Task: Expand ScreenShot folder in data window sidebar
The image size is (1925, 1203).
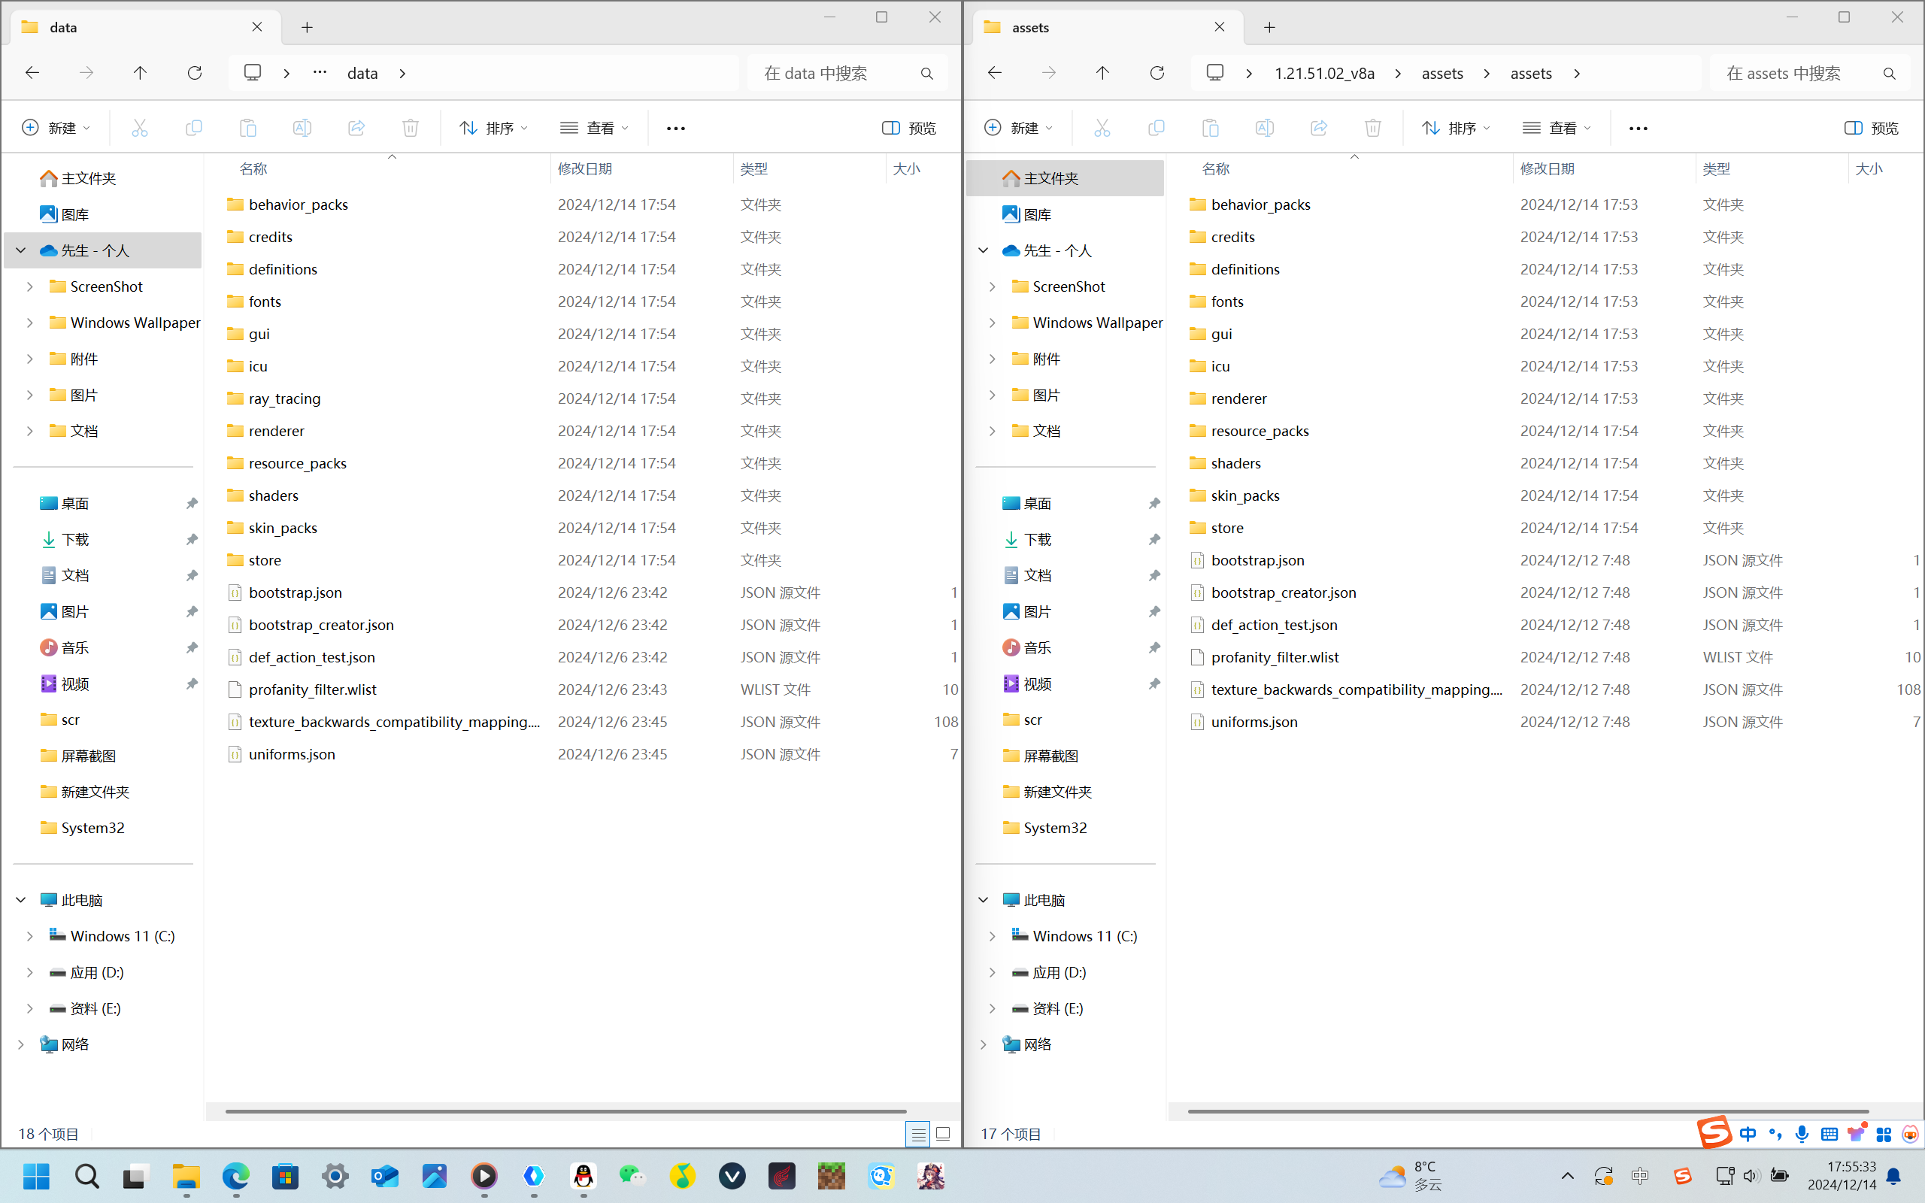Action: click(29, 286)
